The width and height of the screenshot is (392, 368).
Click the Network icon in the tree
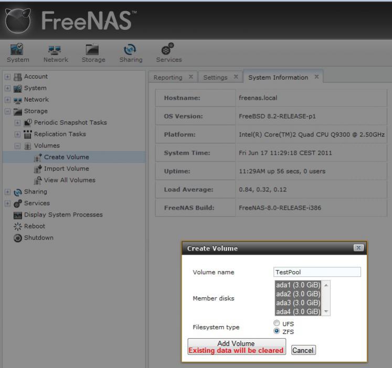coord(17,100)
